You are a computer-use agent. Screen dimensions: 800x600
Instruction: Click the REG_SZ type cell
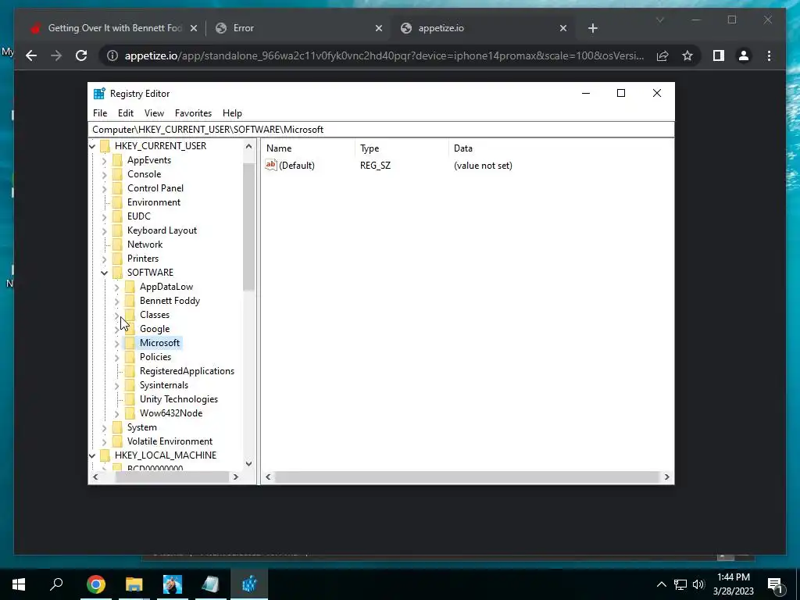[375, 166]
